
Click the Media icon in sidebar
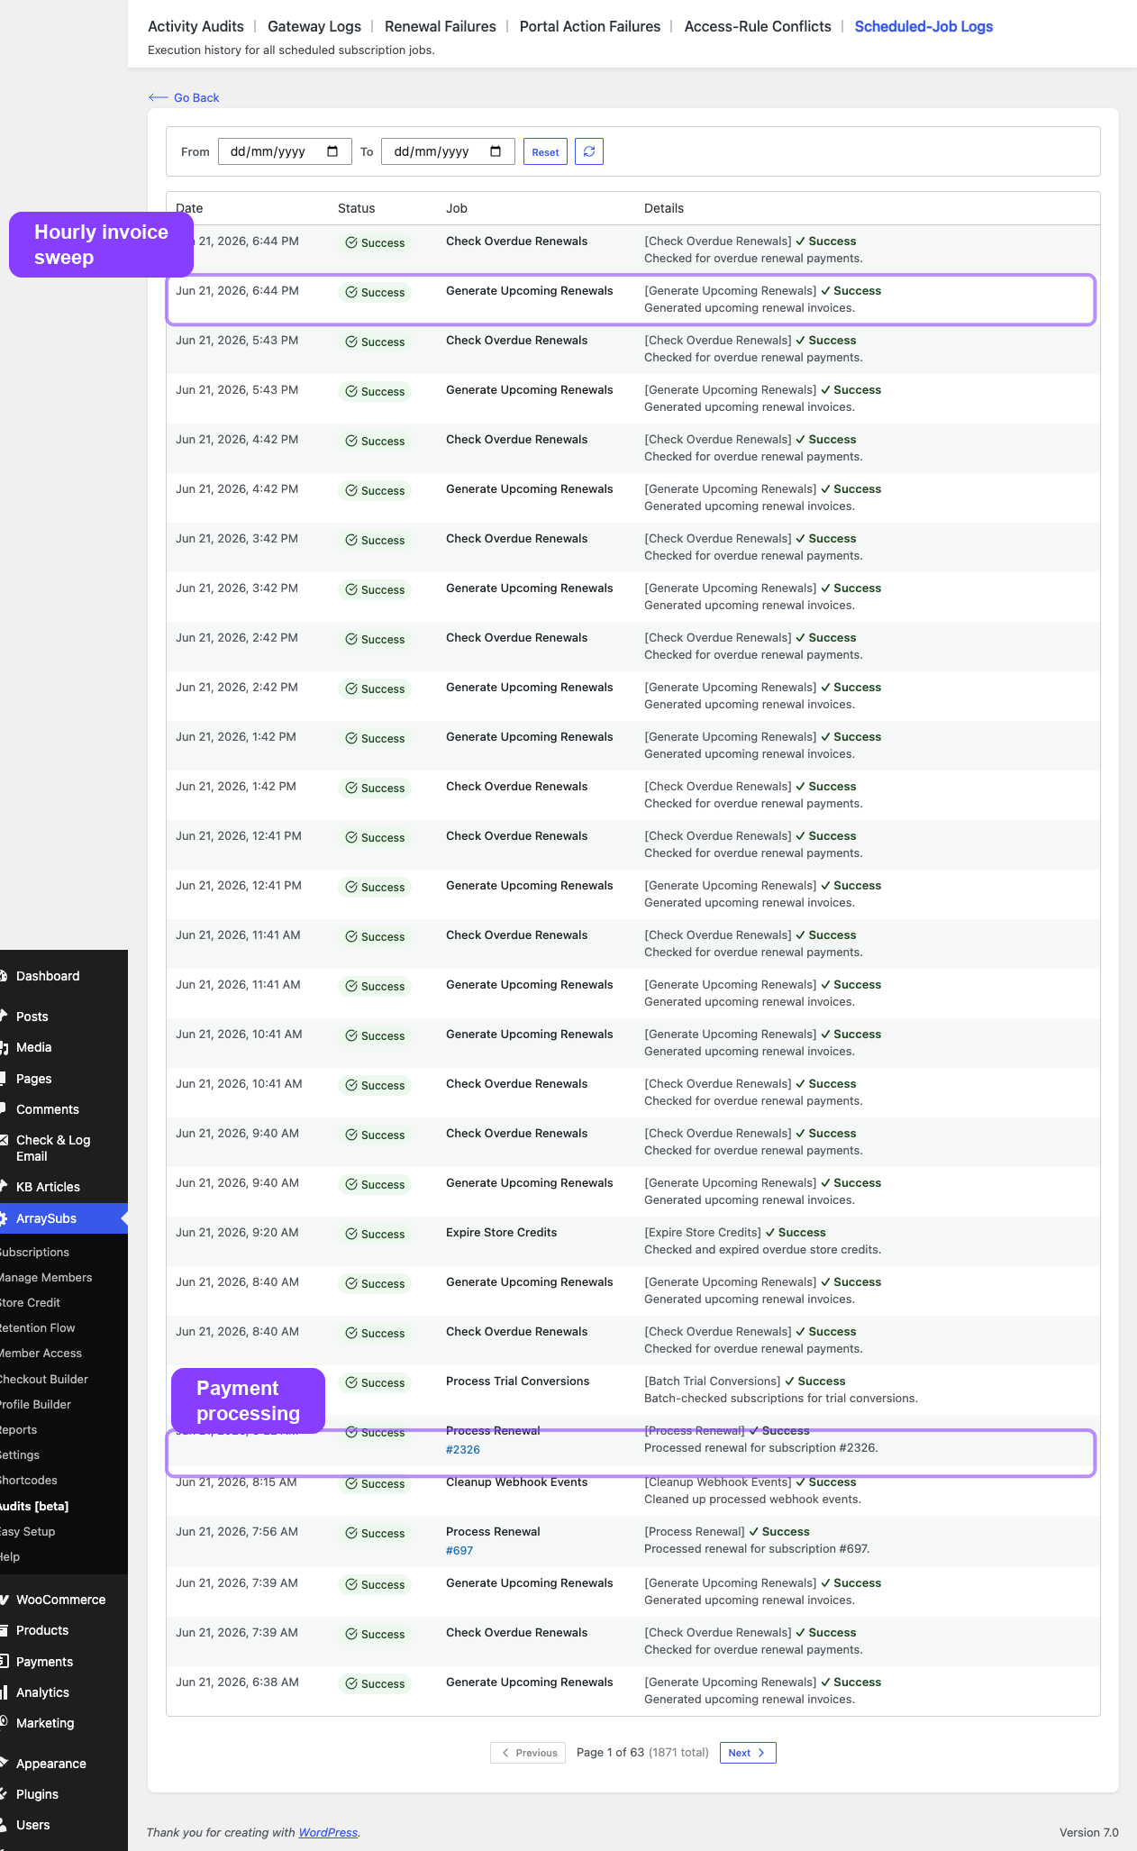coord(4,1047)
